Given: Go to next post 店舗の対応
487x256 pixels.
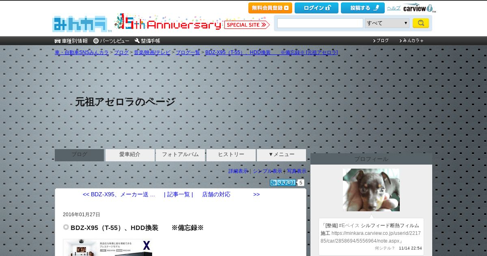Looking at the screenshot, I should [x=216, y=195].
